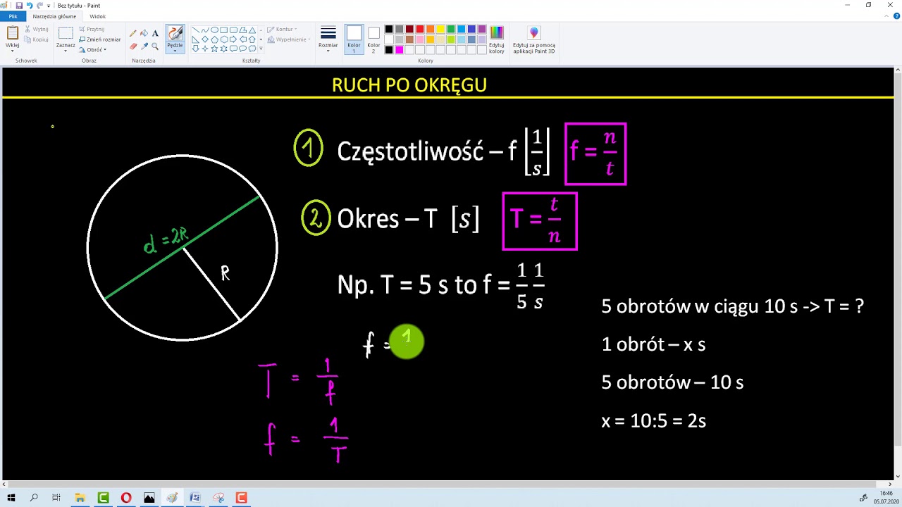Screen dimensions: 902x507
Task: Select the Pentagon shape
Action: point(214,39)
